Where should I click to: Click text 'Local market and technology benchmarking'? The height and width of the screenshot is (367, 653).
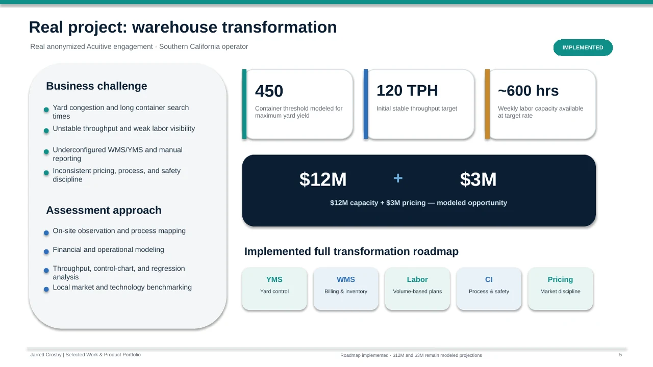point(122,287)
